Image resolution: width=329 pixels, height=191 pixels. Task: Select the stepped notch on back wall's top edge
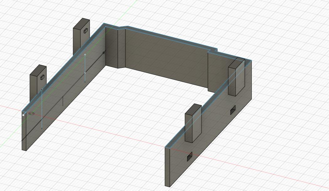click(213, 50)
